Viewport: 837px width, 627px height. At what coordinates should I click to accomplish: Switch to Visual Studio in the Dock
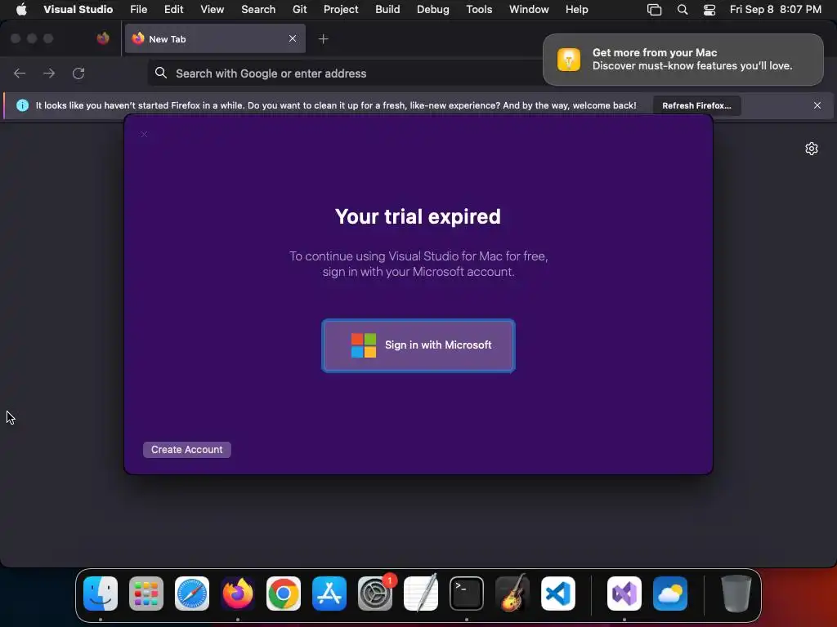tap(624, 594)
